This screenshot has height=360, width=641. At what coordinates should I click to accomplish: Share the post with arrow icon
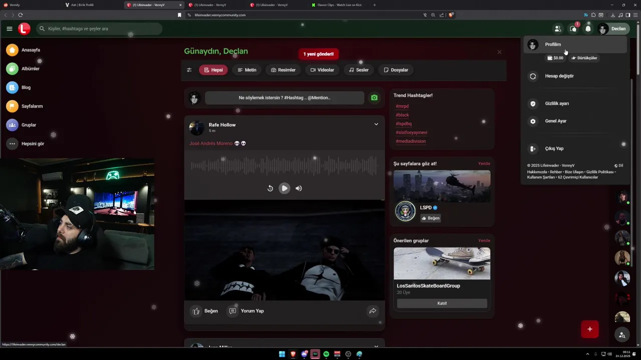coord(373,311)
